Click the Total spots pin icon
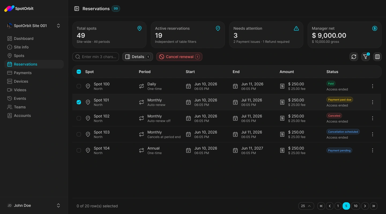Viewport: 386px width, 214px height. [139, 28]
